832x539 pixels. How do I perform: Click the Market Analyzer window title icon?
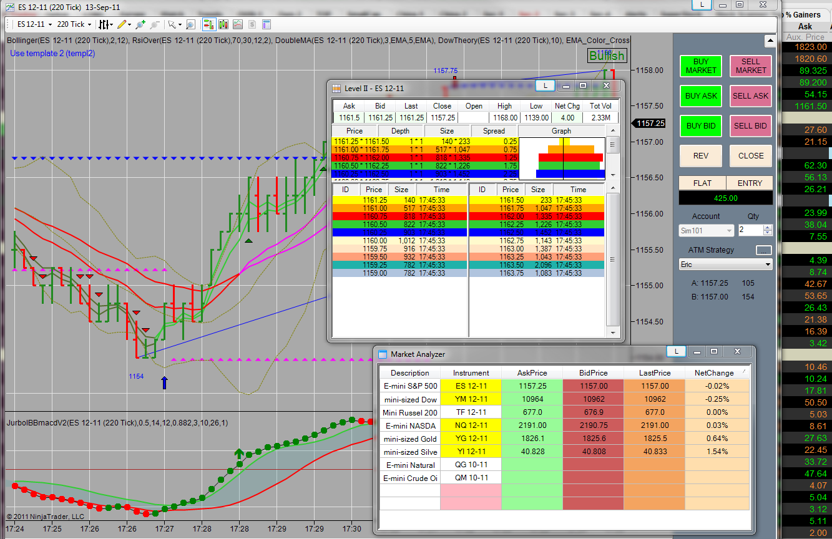point(383,354)
